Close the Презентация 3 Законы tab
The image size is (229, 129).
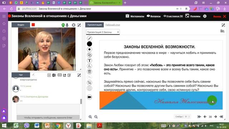(x=118, y=32)
